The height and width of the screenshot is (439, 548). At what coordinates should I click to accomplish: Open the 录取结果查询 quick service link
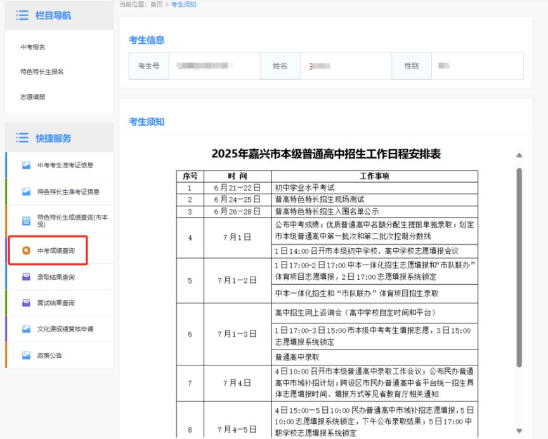56,277
